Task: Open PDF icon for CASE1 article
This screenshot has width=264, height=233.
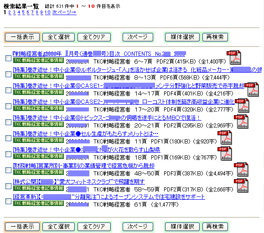Action: tap(252, 90)
